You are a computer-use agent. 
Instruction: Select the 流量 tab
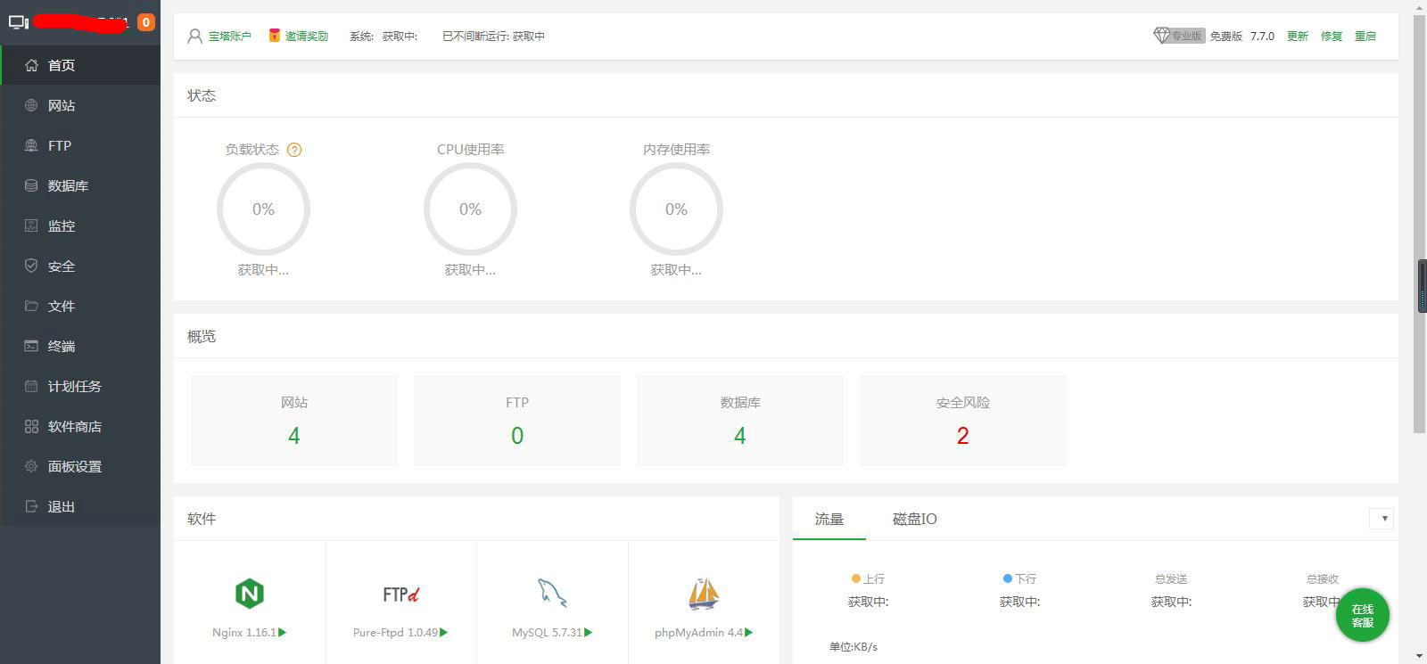(829, 519)
